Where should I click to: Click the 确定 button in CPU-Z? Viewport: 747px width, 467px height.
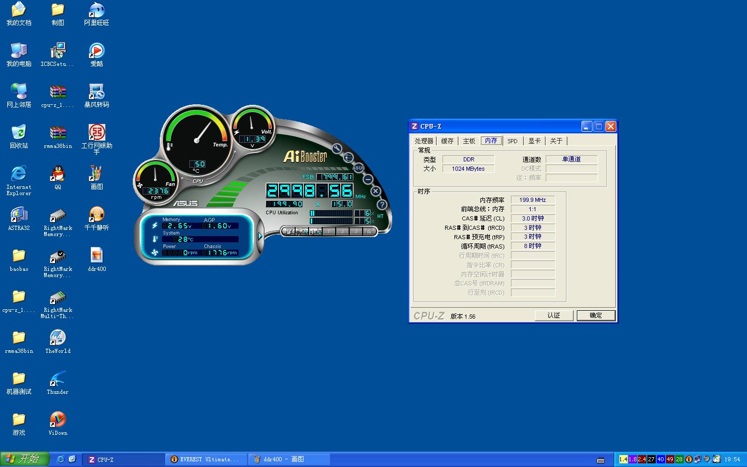click(x=596, y=315)
